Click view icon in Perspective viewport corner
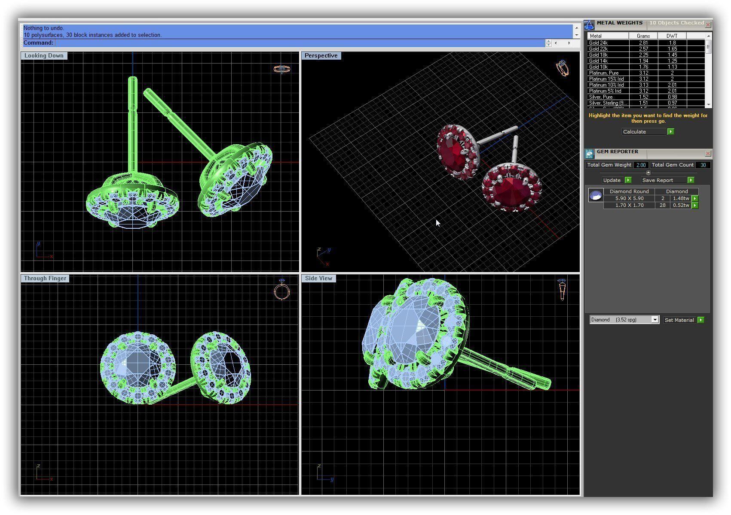Image resolution: width=731 pixels, height=515 pixels. coord(562,68)
